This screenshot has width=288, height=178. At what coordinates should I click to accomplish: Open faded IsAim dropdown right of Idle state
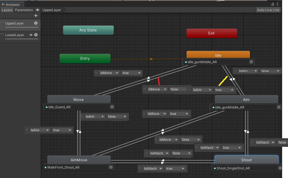tap(248, 71)
